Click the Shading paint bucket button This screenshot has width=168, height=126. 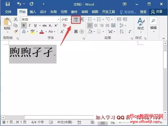[90, 31]
